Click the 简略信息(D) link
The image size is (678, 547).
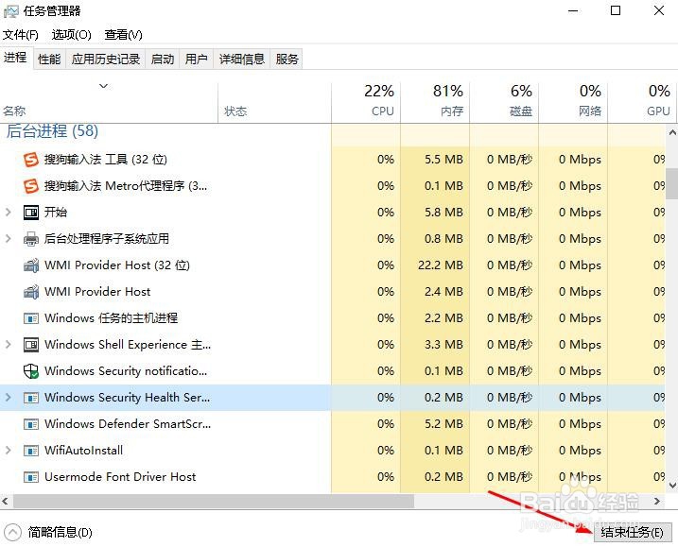tap(61, 532)
